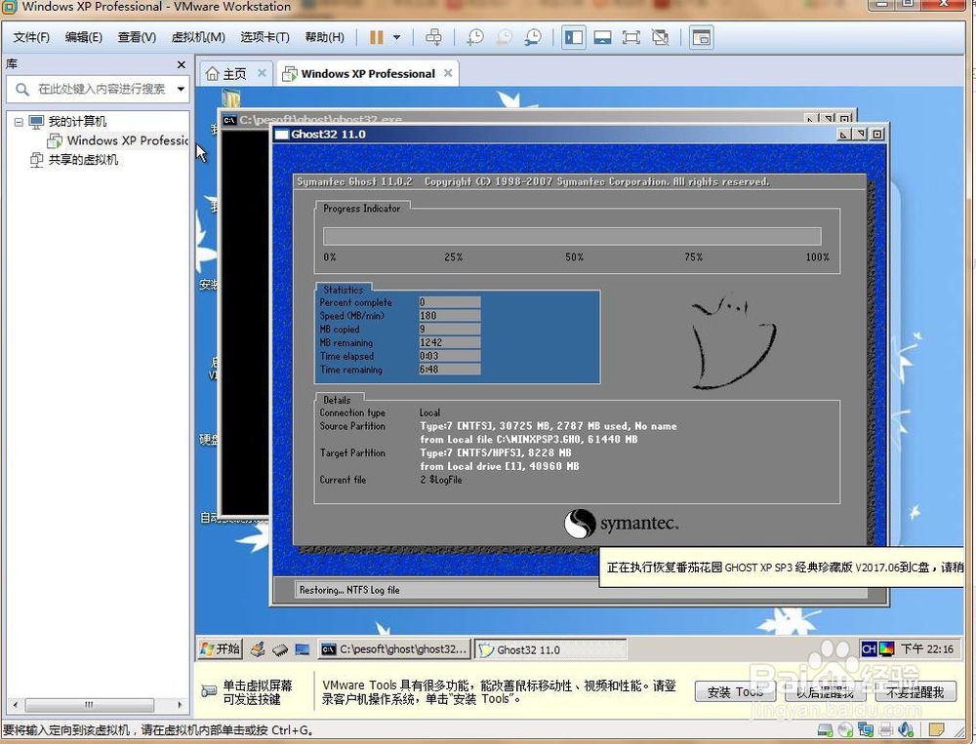Click the keyboard hint icon in info bar
The width and height of the screenshot is (976, 744).
tap(209, 691)
